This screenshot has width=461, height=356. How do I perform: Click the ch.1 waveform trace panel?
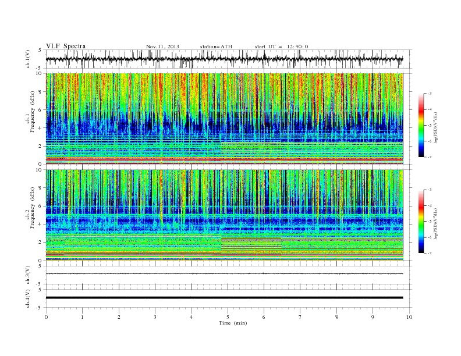[x=229, y=59]
